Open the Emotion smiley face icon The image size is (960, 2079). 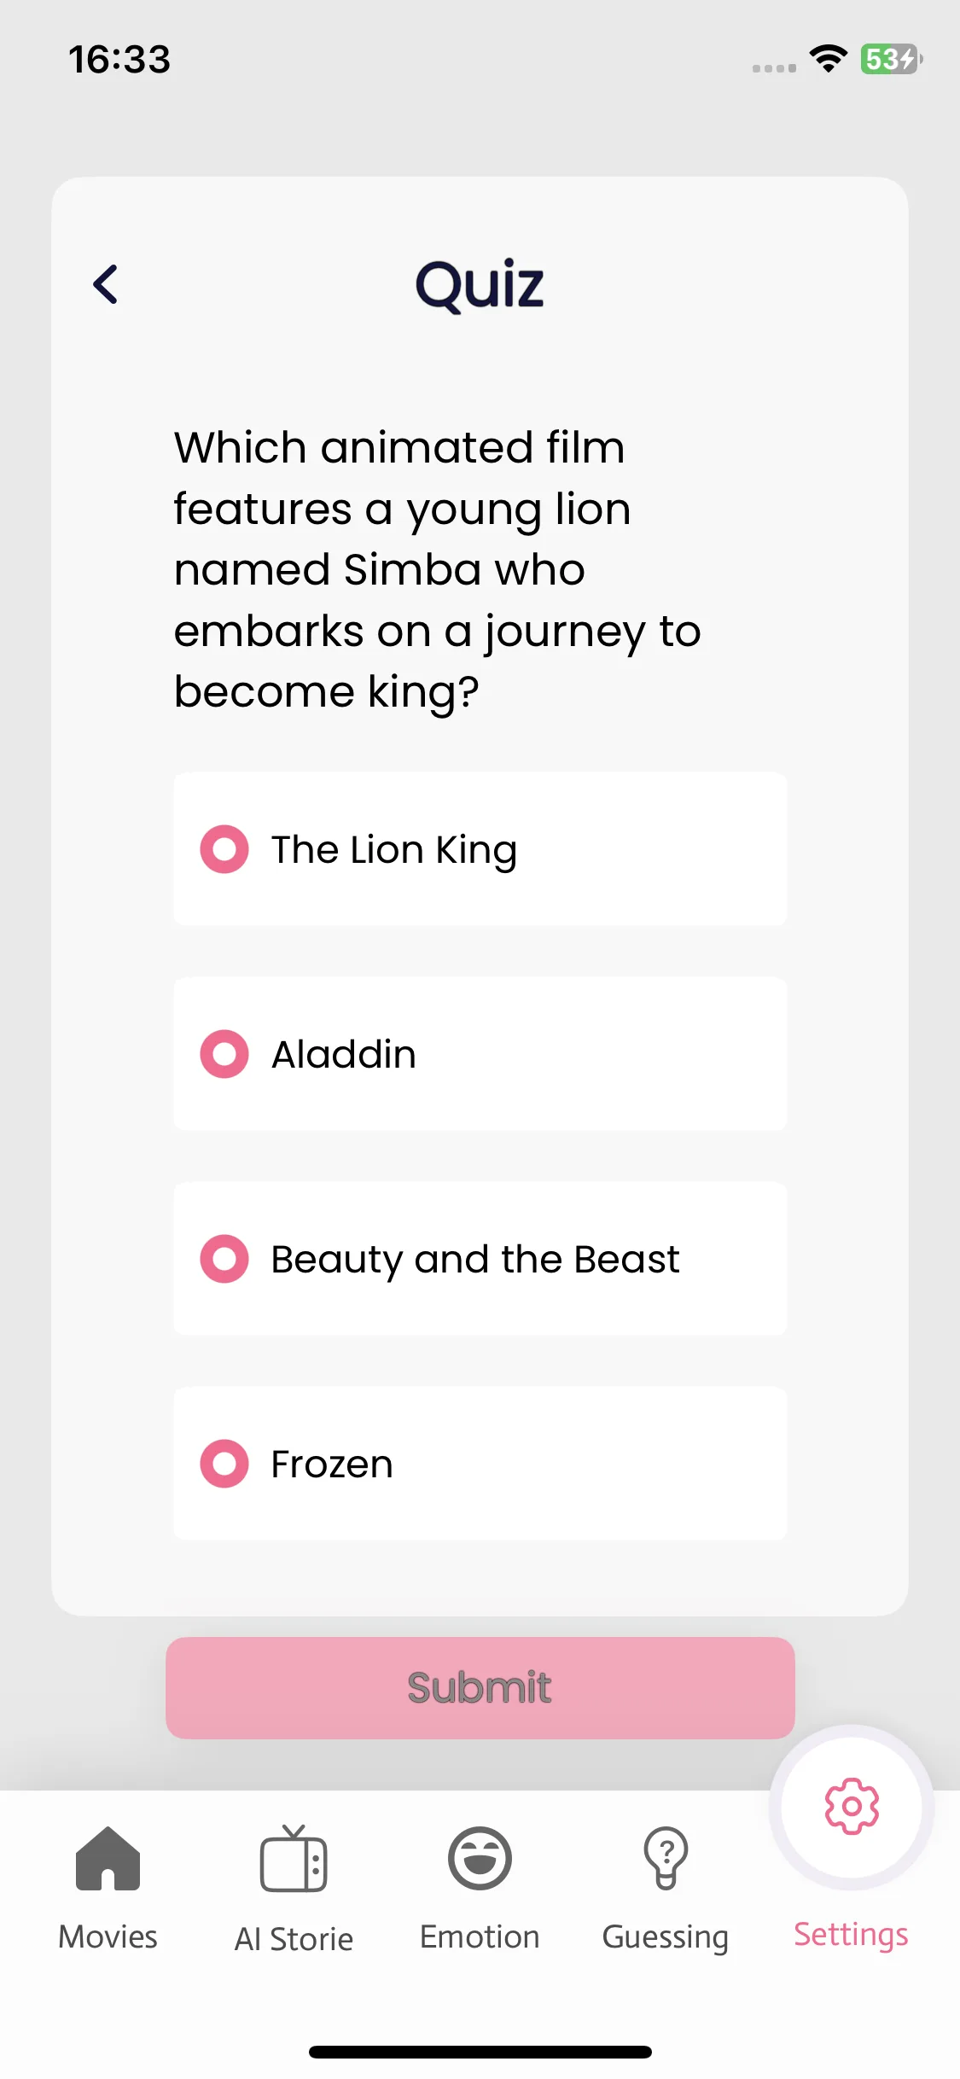(x=480, y=1859)
